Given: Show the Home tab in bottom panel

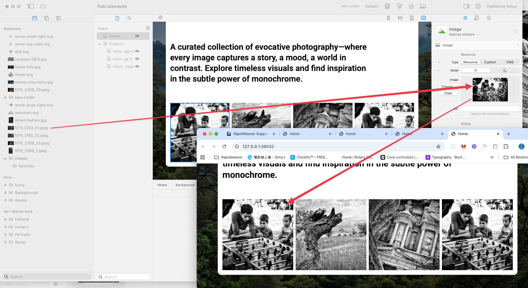Looking at the screenshot, I should pyautogui.click(x=162, y=185).
